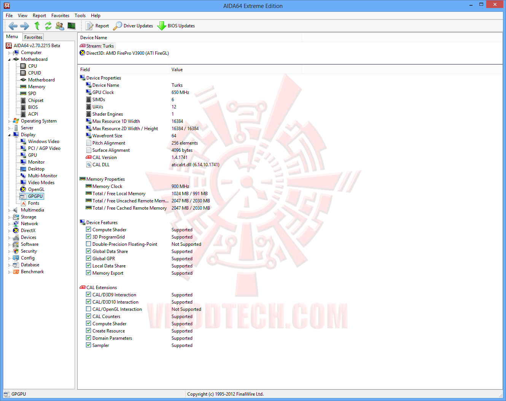The width and height of the screenshot is (506, 401).
Task: Select the Database tree item
Action: 30,265
